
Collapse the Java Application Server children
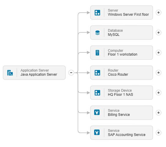click(x=71, y=73)
